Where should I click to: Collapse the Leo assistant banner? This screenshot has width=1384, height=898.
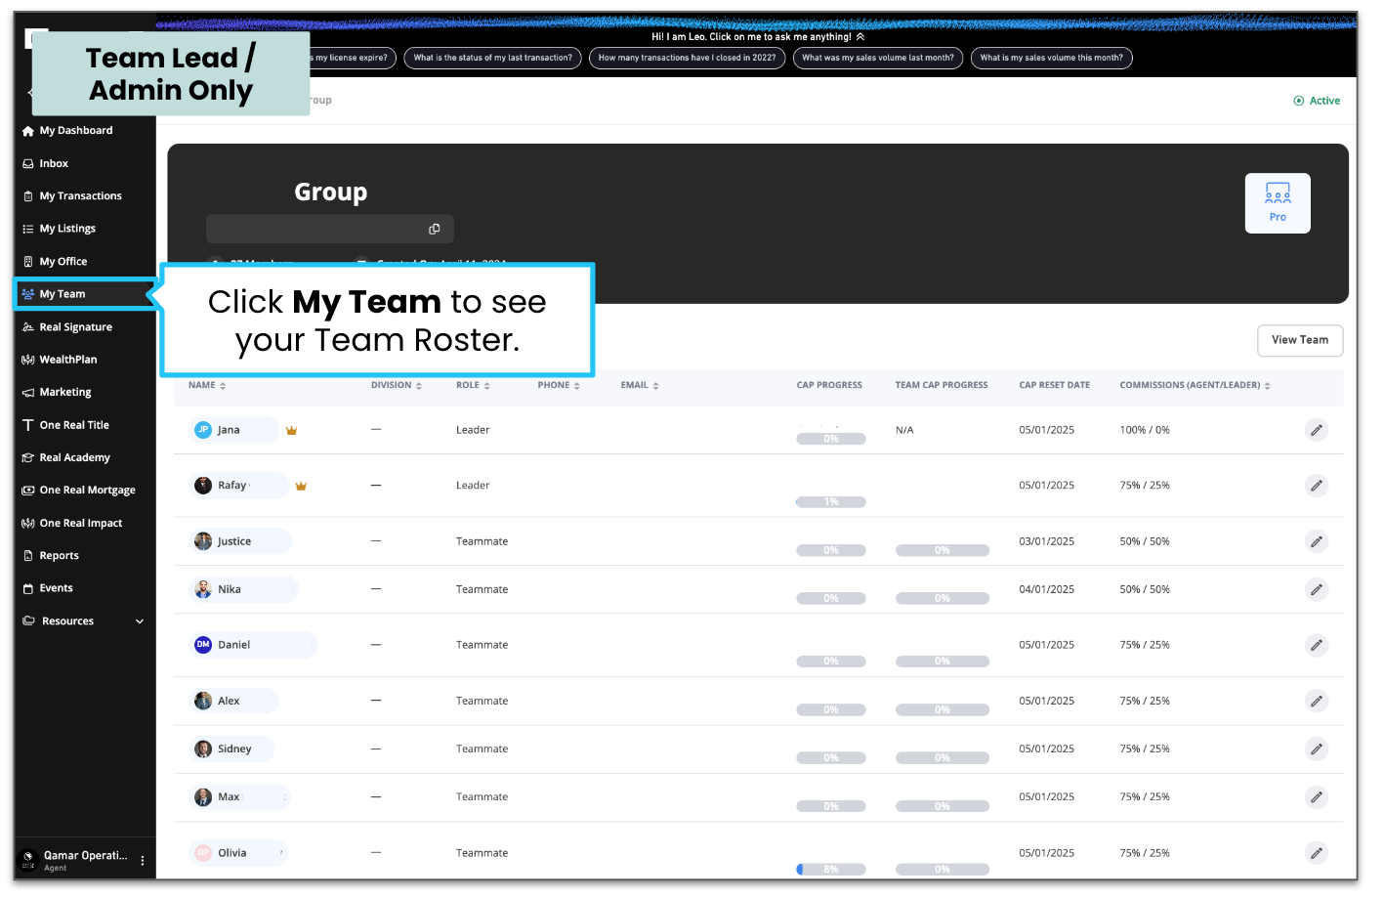859,36
